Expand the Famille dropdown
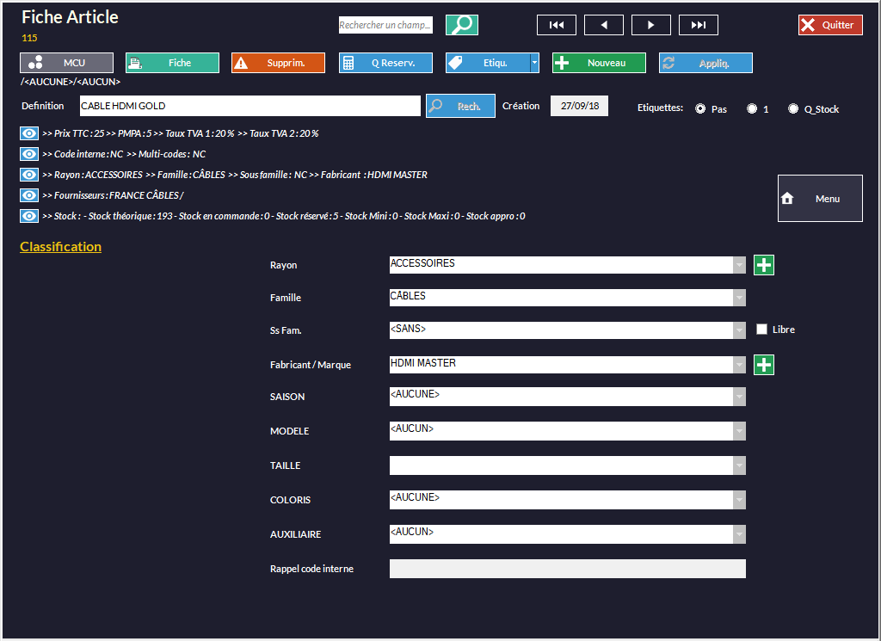This screenshot has height=641, width=881. tap(739, 298)
